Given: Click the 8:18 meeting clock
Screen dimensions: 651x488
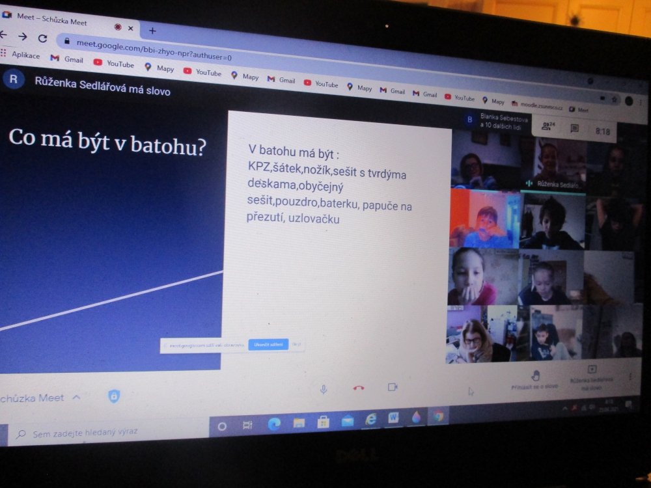Looking at the screenshot, I should [602, 131].
